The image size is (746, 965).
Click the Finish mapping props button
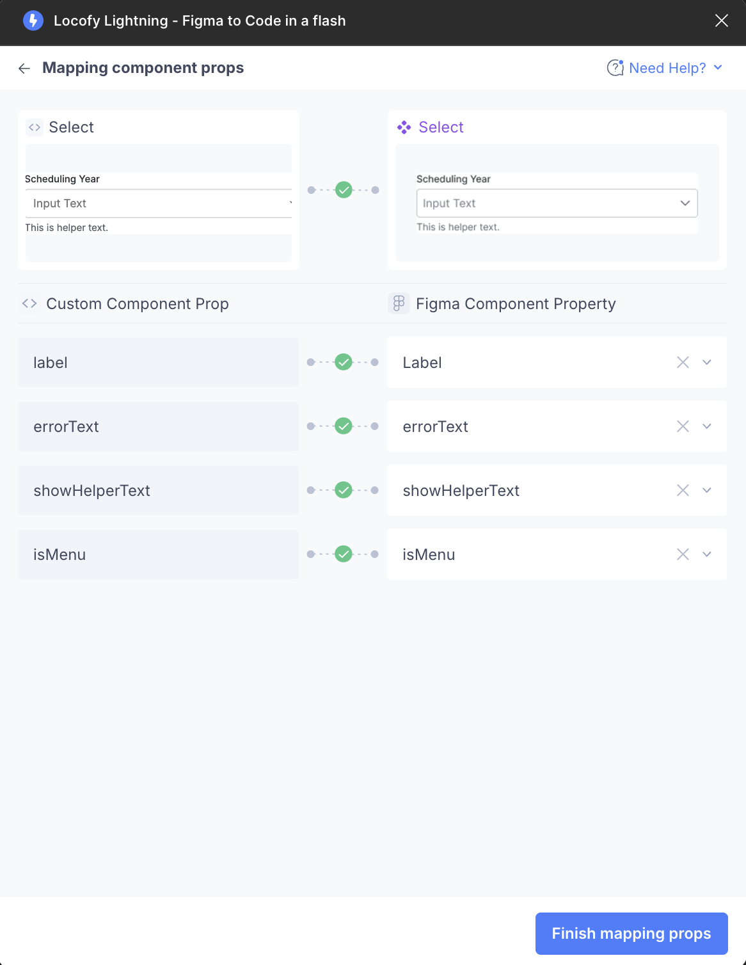[630, 933]
